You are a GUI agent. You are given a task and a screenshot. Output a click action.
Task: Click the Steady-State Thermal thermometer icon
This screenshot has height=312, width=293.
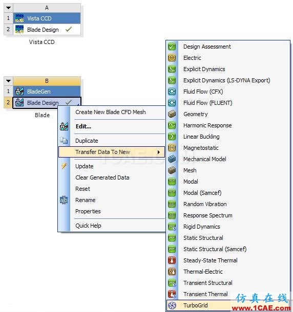pyautogui.click(x=172, y=260)
